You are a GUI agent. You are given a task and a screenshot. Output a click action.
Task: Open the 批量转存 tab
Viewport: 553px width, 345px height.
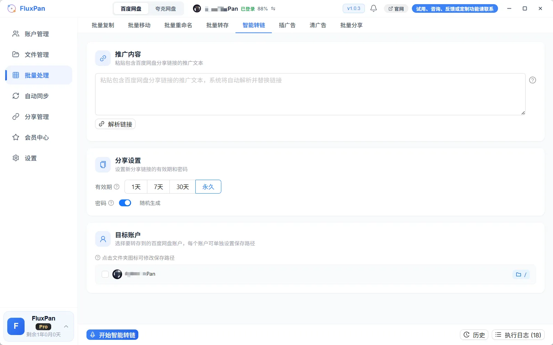(217, 25)
